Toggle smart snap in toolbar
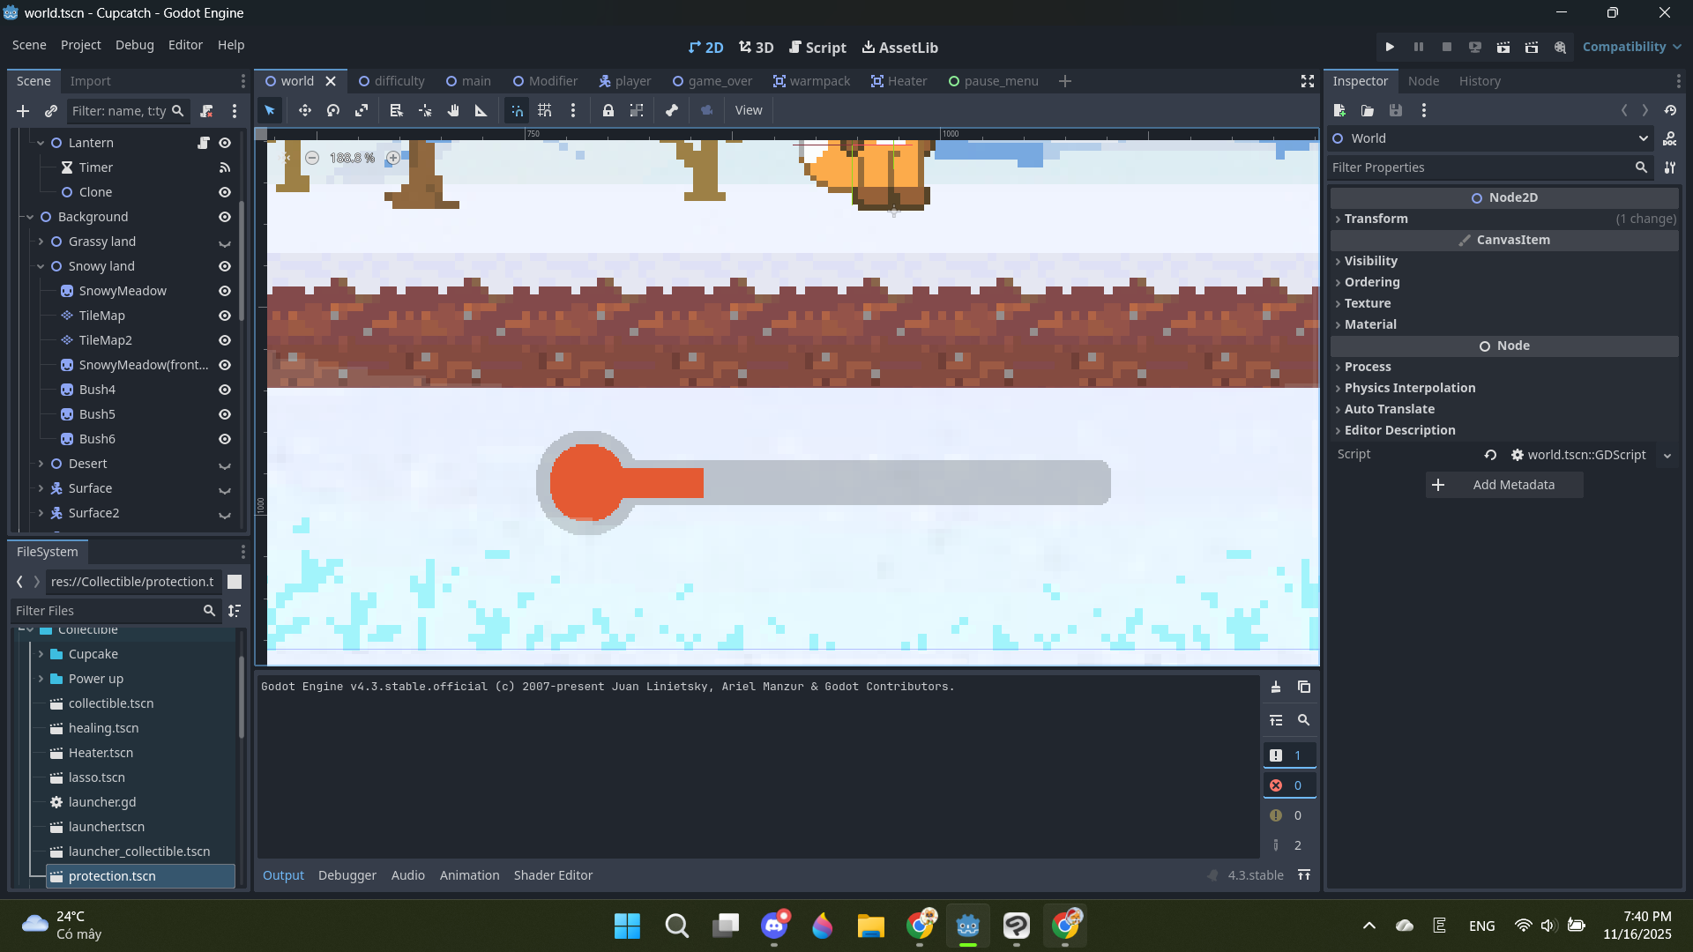 517,110
